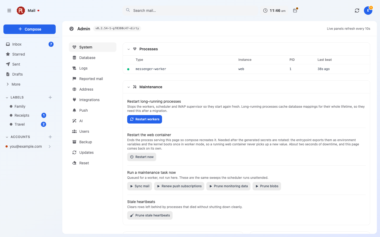Open the Database admin section

[92, 58]
